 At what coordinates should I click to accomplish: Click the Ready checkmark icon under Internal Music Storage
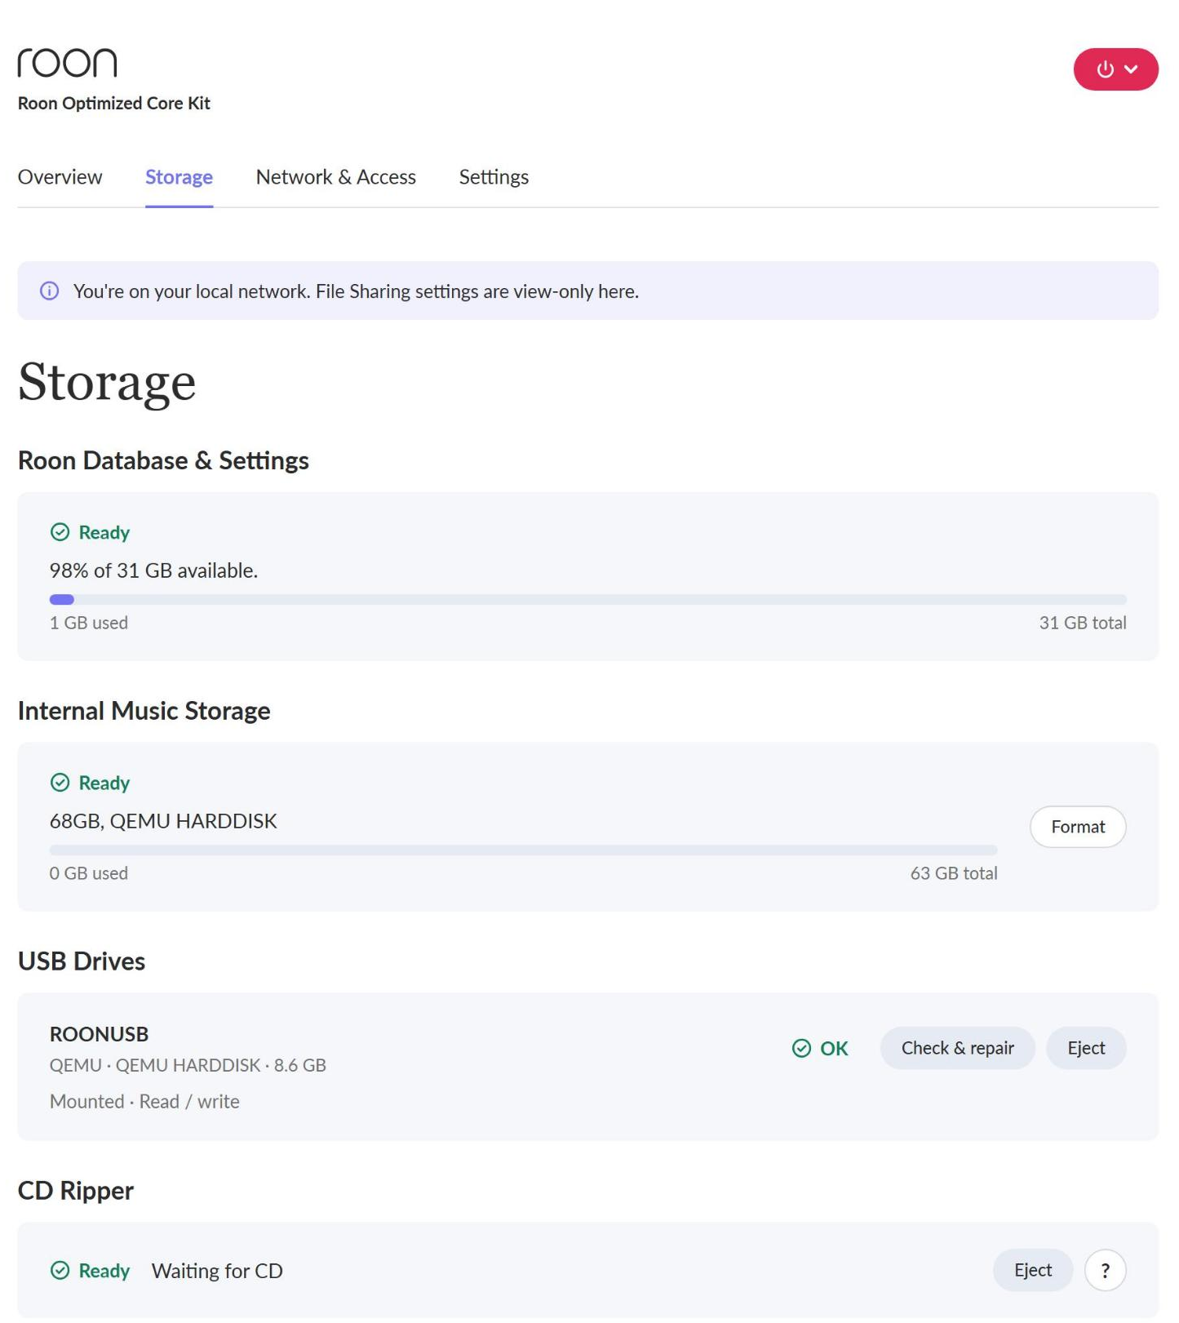[60, 784]
